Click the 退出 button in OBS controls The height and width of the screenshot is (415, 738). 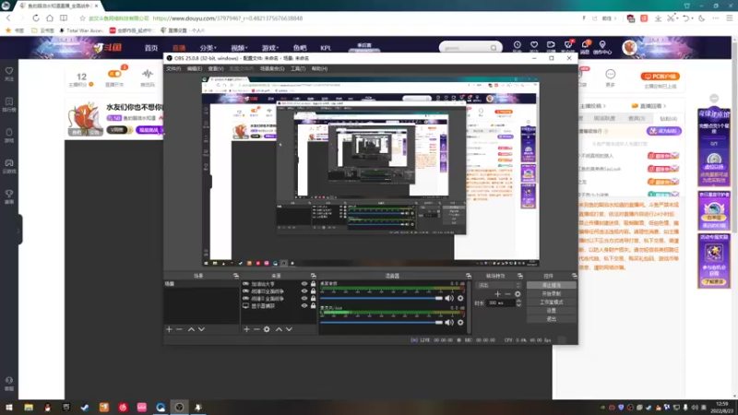click(x=551, y=319)
